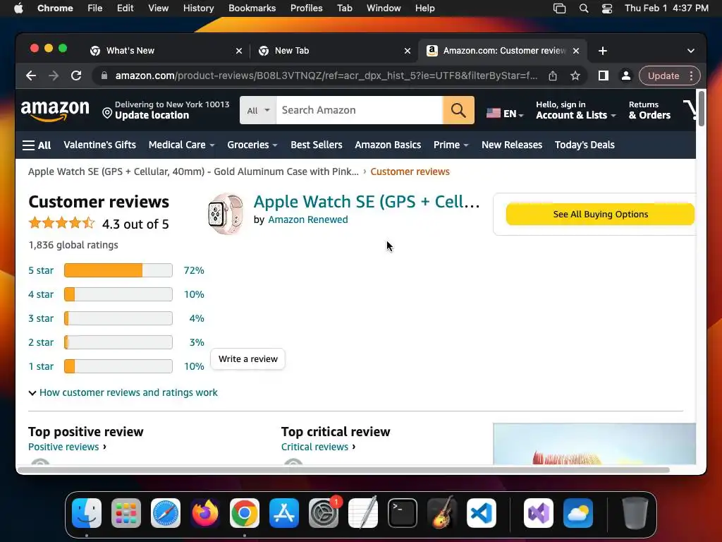
Task: Open a new tab with plus icon
Action: tap(603, 51)
